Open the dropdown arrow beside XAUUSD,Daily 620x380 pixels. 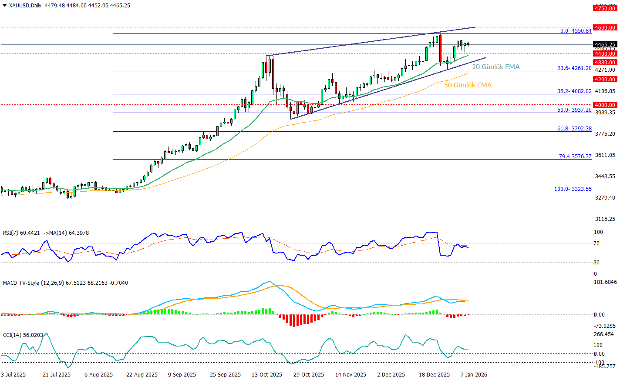click(4, 6)
